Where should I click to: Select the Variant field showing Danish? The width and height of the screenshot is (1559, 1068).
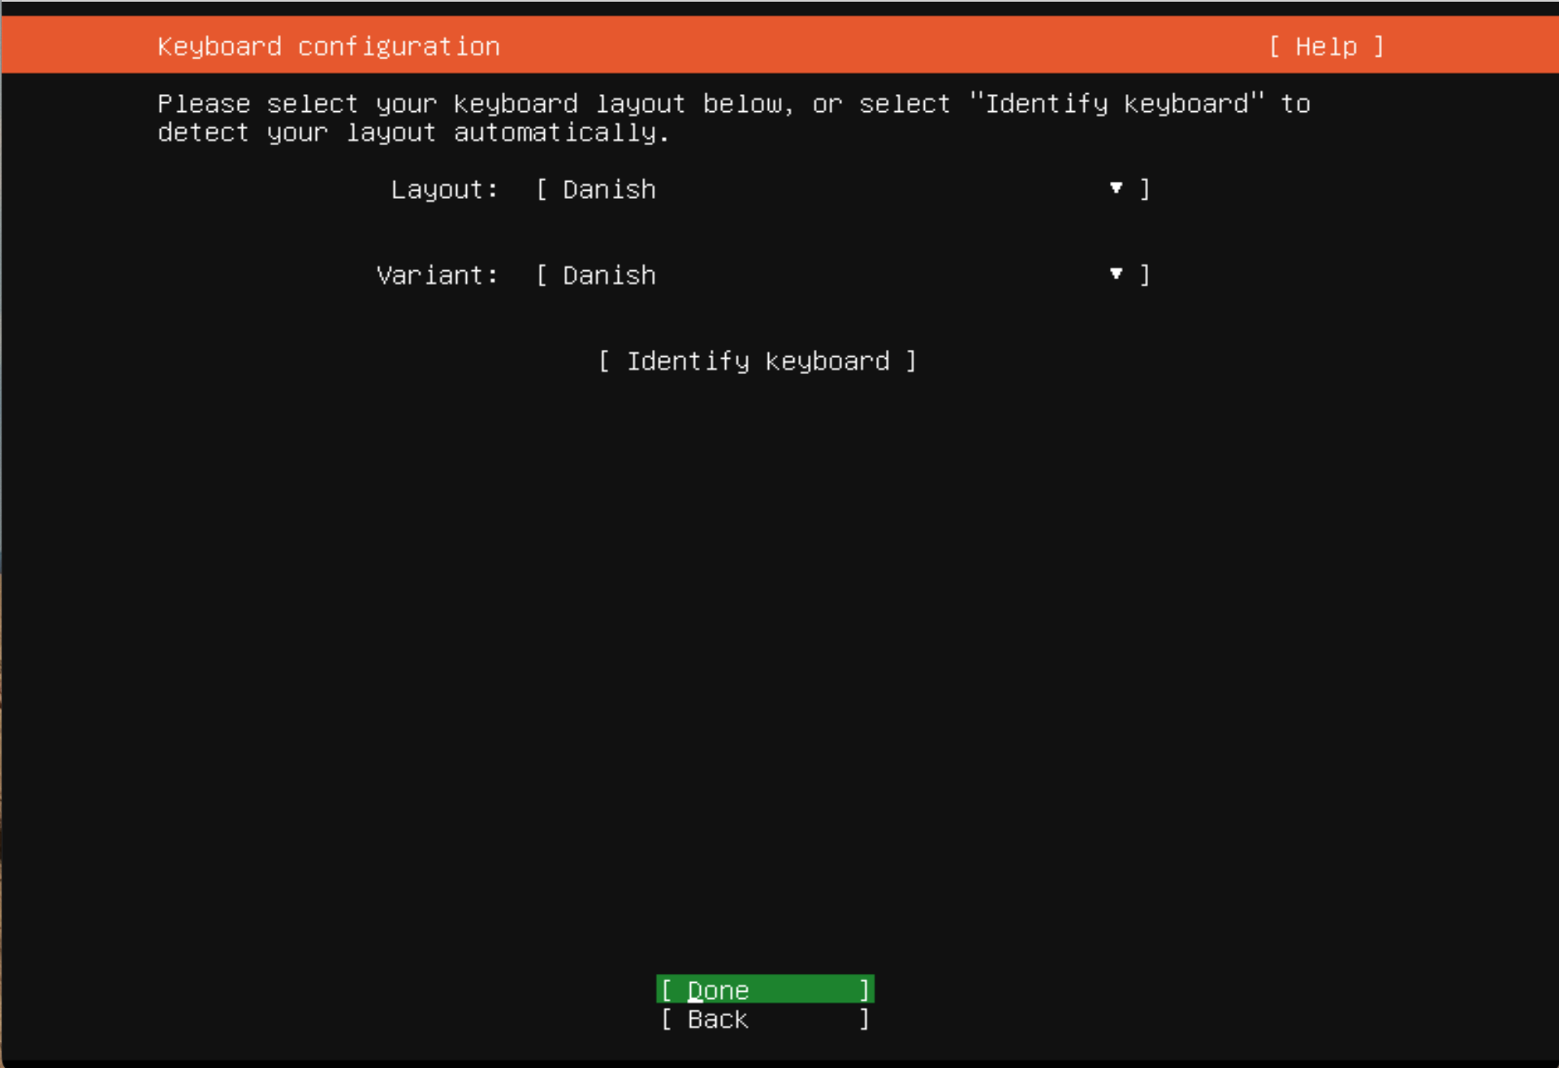(x=609, y=276)
